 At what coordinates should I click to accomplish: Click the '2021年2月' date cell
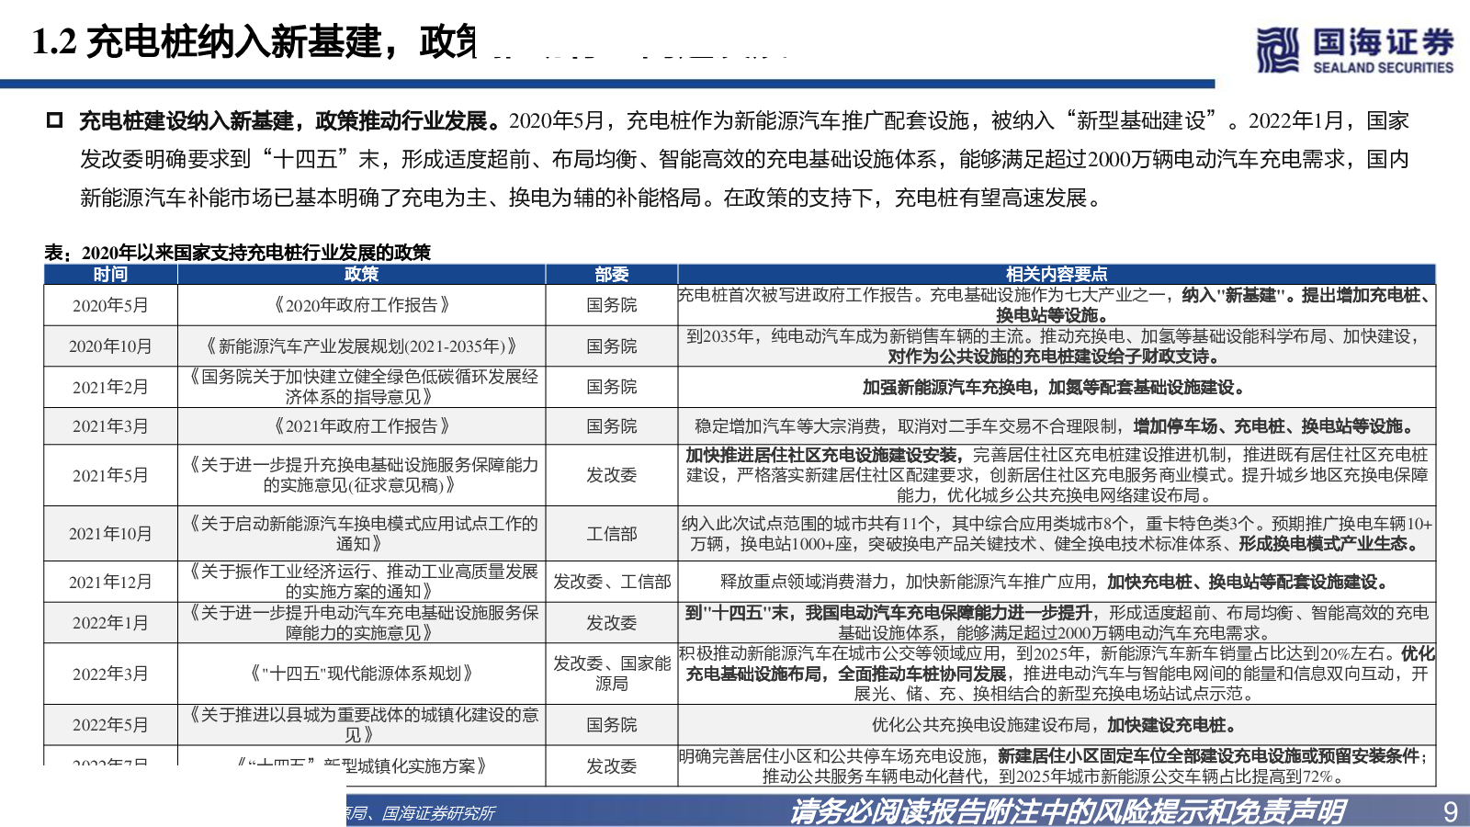110,387
